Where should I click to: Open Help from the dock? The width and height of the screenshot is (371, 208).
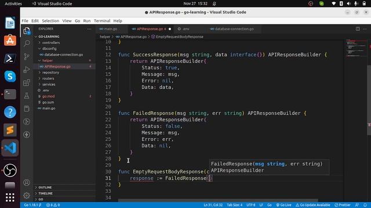(x=10, y=112)
